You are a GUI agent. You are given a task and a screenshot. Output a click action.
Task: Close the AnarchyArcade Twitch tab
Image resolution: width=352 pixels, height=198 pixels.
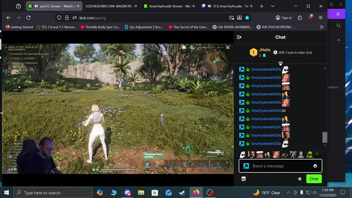[x=251, y=6]
